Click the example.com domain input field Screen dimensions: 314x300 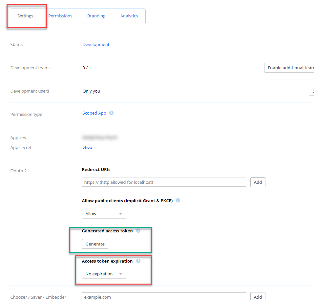tap(164, 297)
